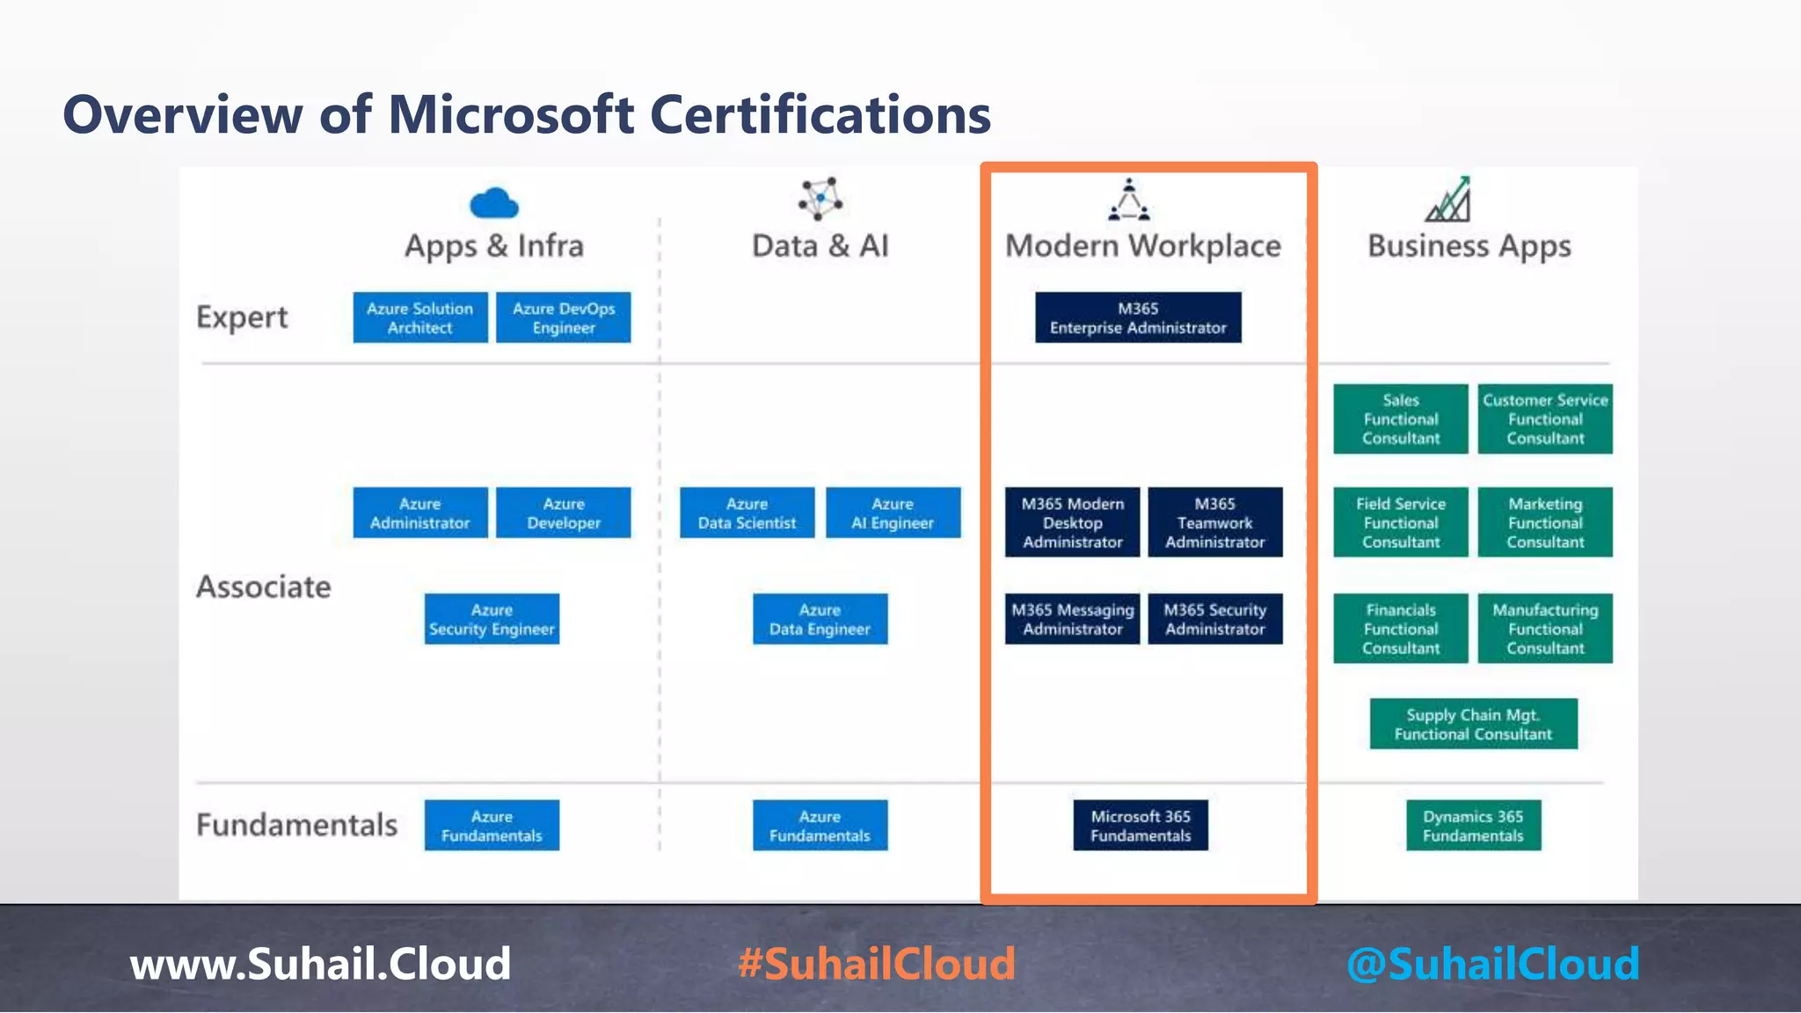This screenshot has width=1801, height=1013.
Task: Click the Sales Functional Consultant tile
Action: pos(1400,419)
